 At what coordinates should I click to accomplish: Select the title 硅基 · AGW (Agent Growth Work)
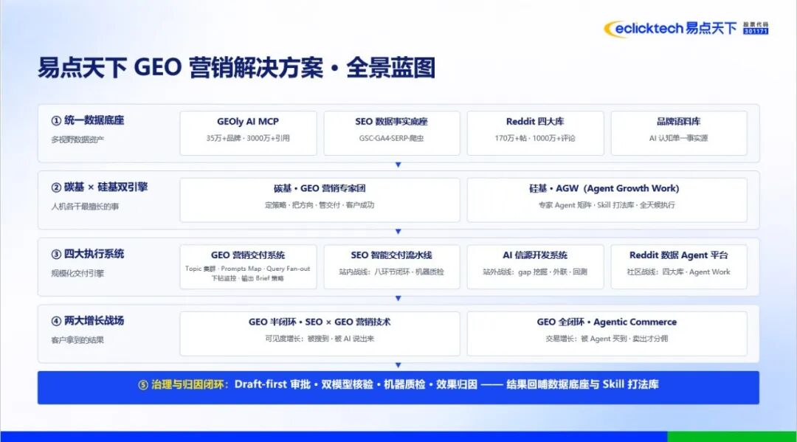click(x=604, y=188)
